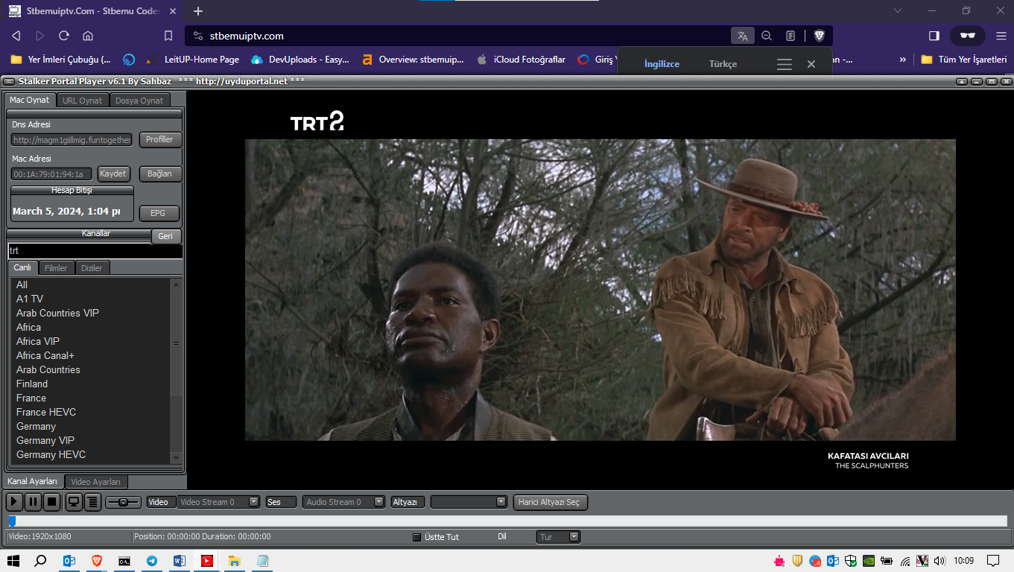The image size is (1014, 572).
Task: Click the translate icon in address bar
Action: click(742, 36)
